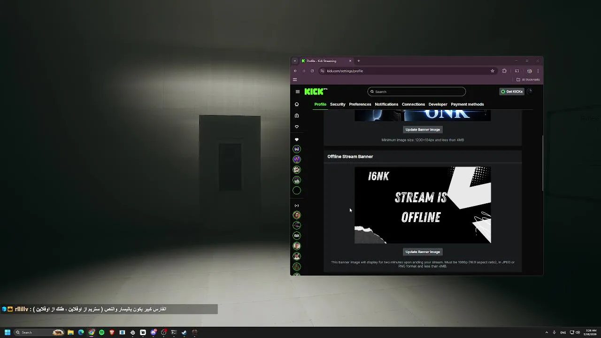Show hidden system tray icons

546,332
